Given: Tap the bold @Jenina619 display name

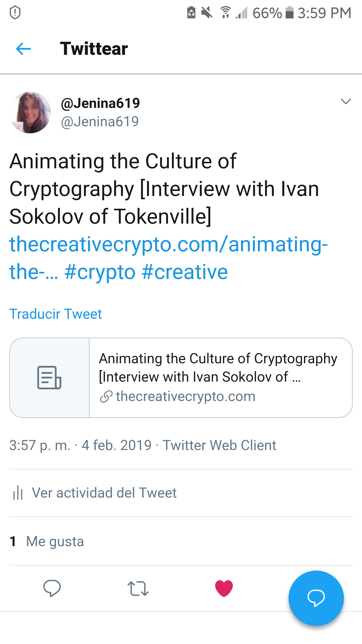Looking at the screenshot, I should point(100,103).
